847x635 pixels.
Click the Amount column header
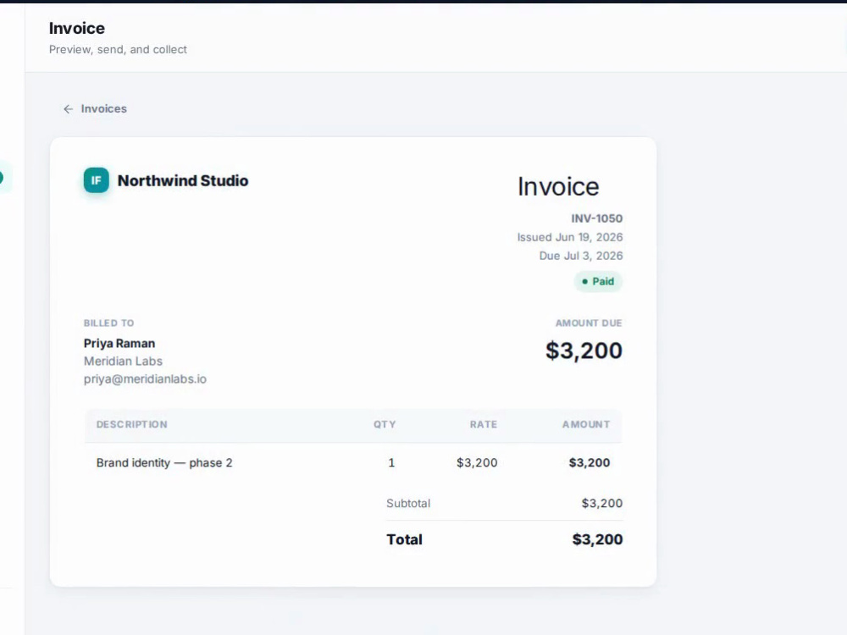586,424
